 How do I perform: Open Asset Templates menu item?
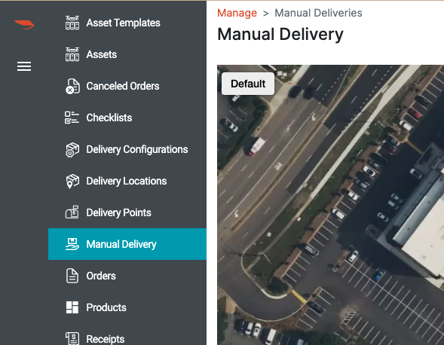(x=127, y=23)
